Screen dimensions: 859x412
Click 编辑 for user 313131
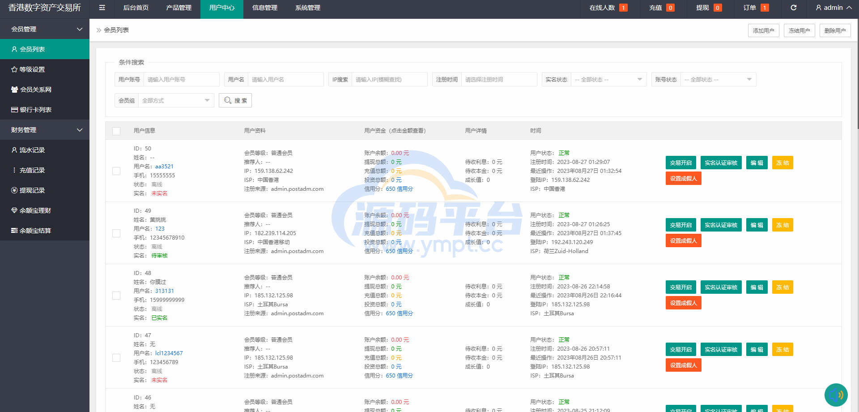[757, 287]
